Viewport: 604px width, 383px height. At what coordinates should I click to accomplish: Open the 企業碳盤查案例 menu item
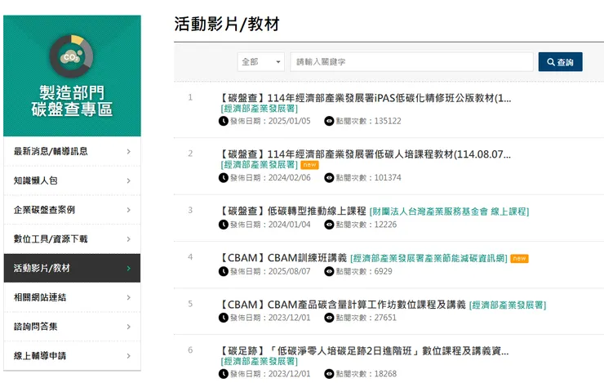[x=72, y=210]
